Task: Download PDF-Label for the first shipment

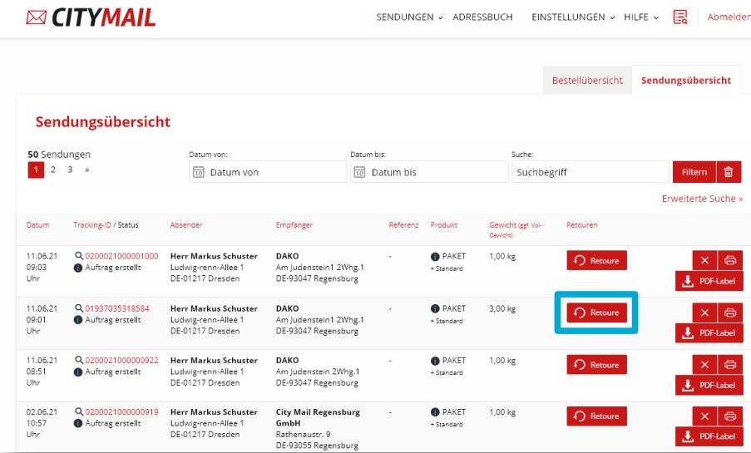Action: pos(709,281)
